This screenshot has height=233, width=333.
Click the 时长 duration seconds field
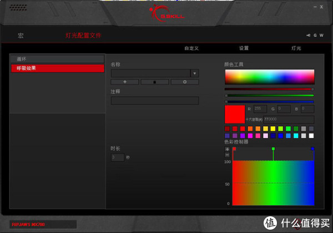(118, 157)
